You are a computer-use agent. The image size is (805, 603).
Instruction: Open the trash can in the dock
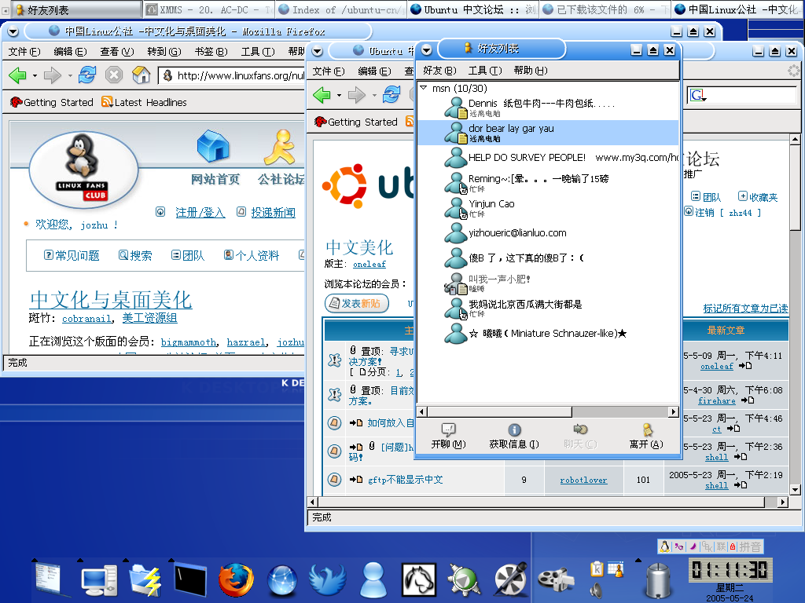[x=656, y=580]
